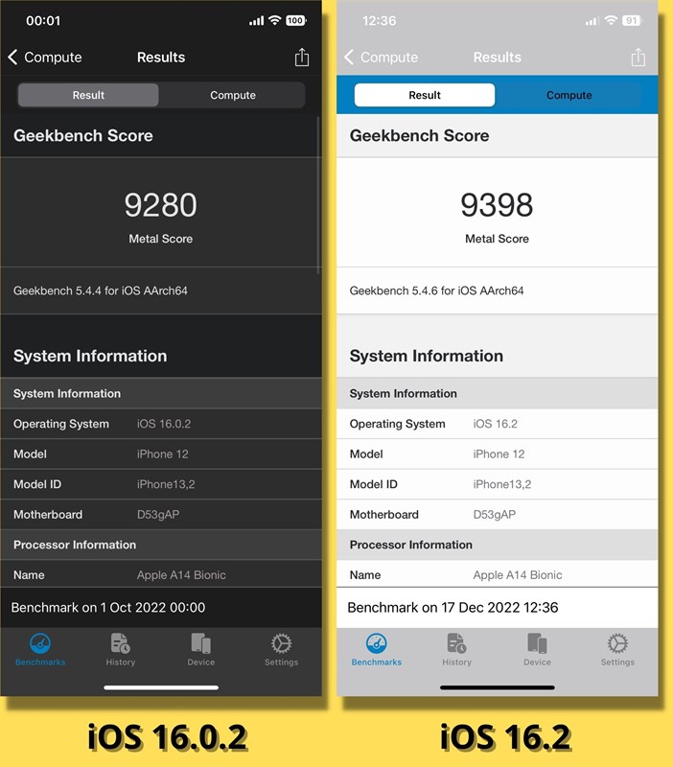673x767 pixels.
Task: Select the iPhone 12 model value on the light screen
Action: tap(499, 453)
